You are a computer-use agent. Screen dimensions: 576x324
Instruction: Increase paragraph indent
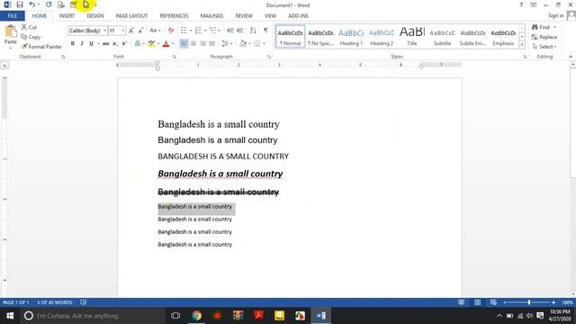[x=240, y=31]
